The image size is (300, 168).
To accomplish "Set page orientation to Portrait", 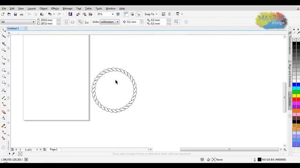I will pyautogui.click(x=67, y=22).
